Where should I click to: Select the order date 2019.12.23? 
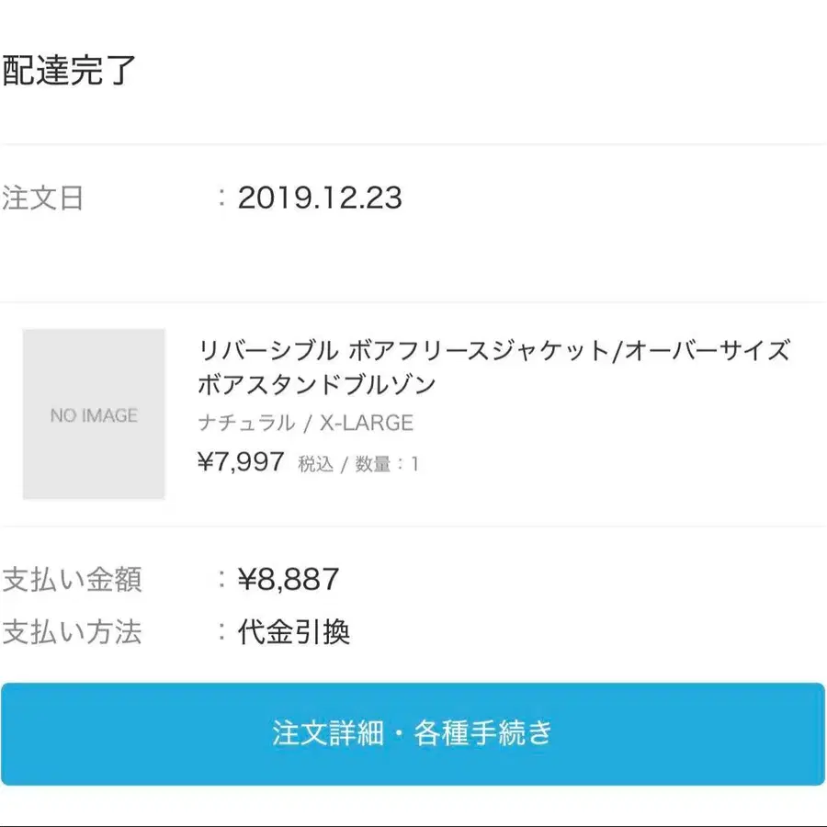click(320, 198)
